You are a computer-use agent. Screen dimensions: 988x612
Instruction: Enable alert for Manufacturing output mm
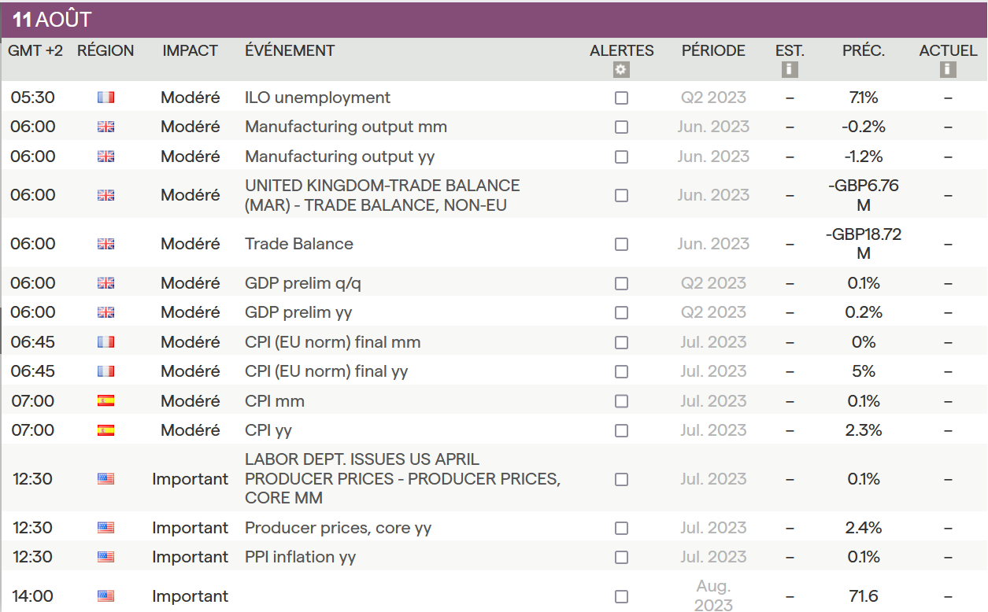[x=622, y=127]
